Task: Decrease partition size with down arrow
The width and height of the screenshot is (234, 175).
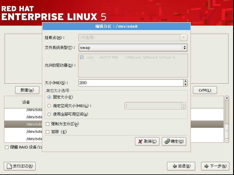Action: (x=185, y=84)
